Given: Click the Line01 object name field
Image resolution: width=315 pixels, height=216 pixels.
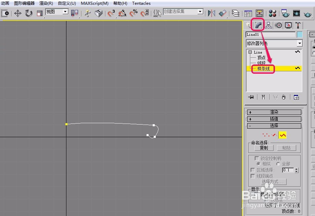Looking at the screenshot, I should click(270, 34).
